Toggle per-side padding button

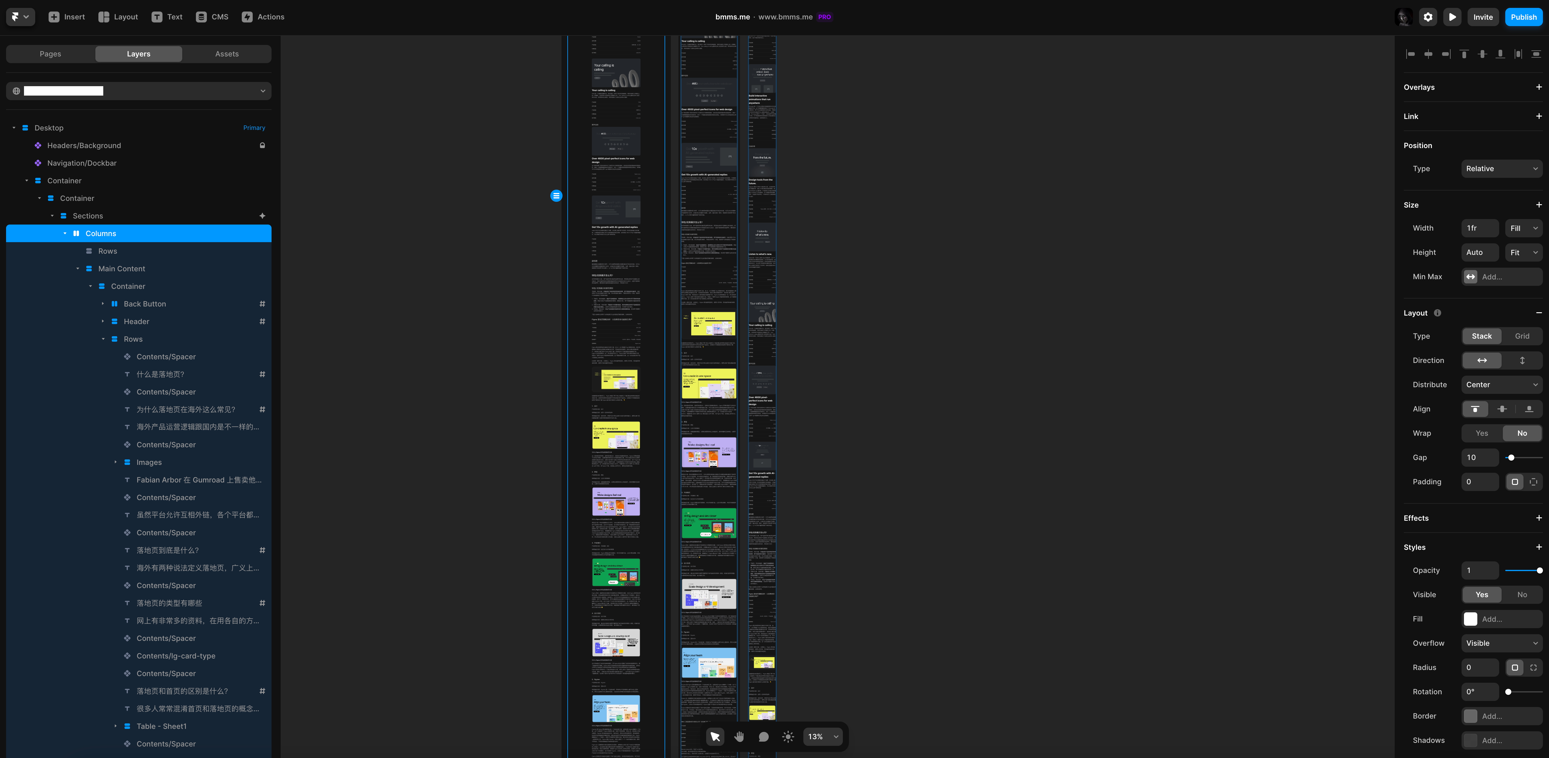pos(1533,482)
